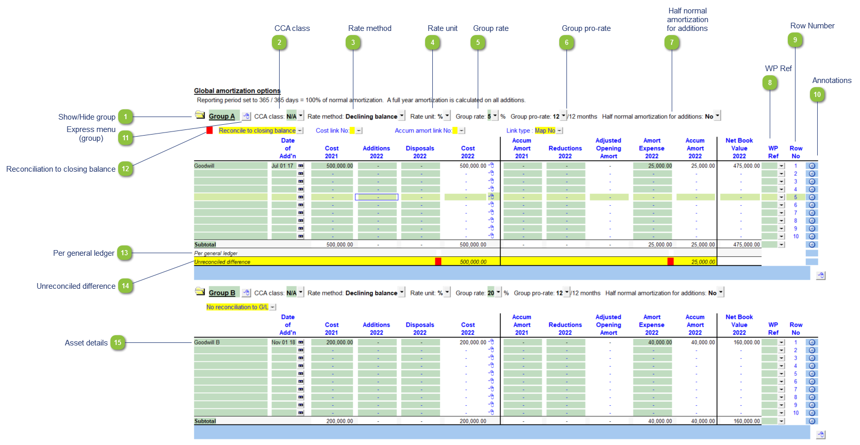Open WP Ref dropdown on Goodwill B row
Screen dimensions: 860x445
(x=782, y=342)
